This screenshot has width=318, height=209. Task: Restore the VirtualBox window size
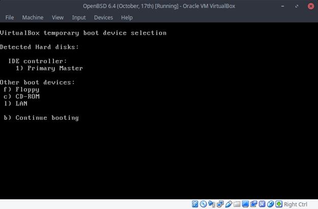[297, 6]
